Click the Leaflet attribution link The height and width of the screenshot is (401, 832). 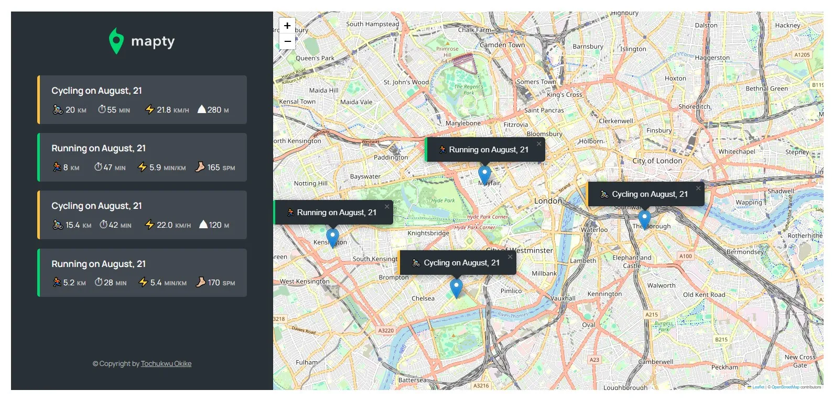pyautogui.click(x=758, y=387)
